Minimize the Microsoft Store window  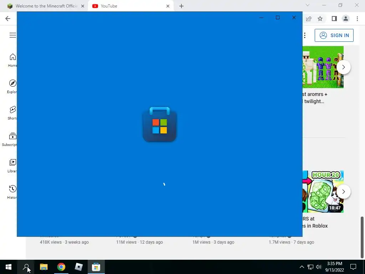pos(261,18)
